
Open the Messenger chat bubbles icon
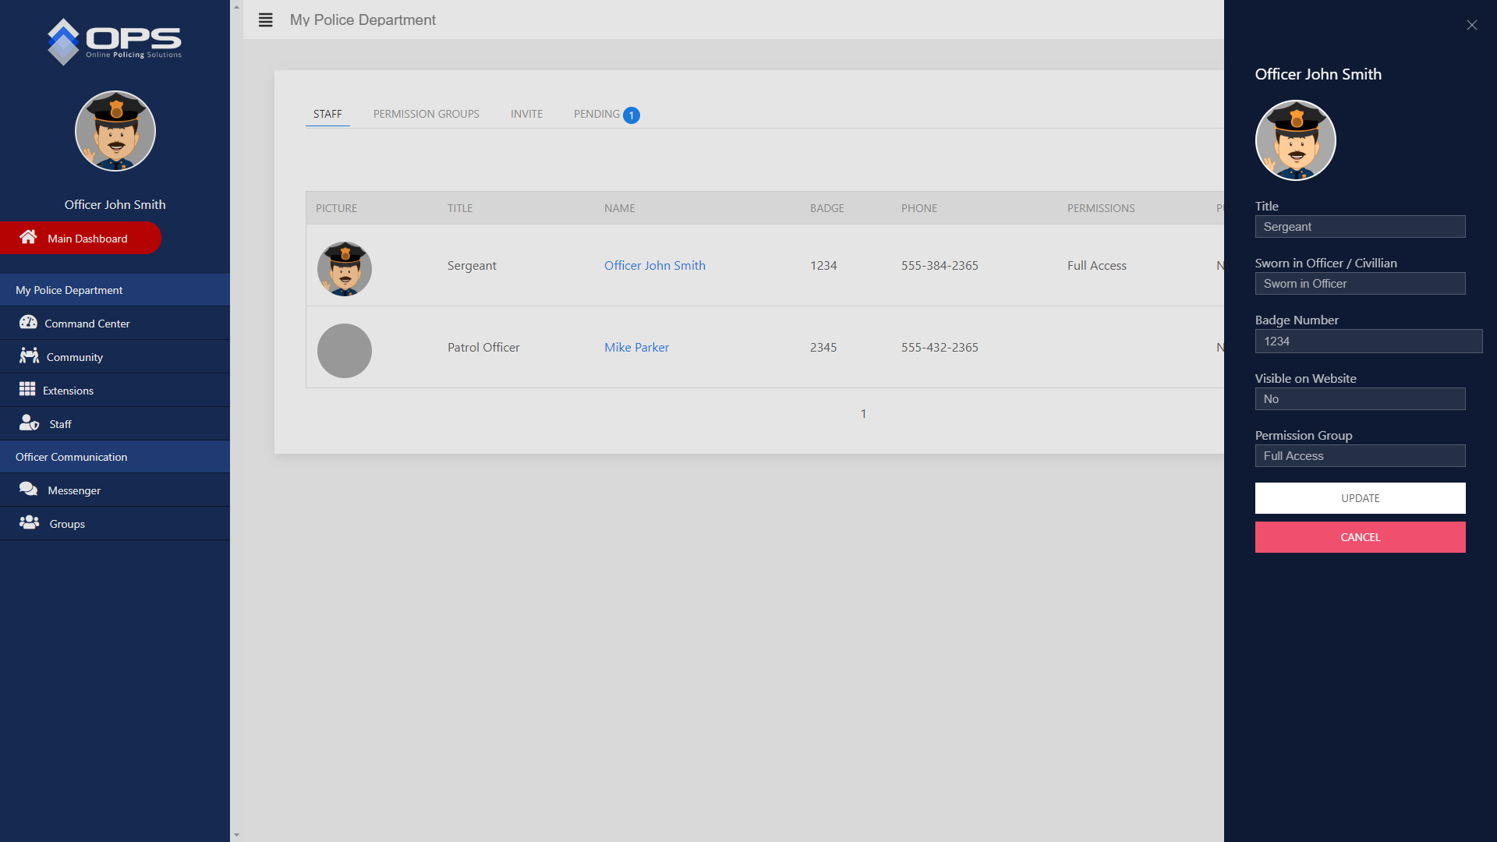pos(29,490)
